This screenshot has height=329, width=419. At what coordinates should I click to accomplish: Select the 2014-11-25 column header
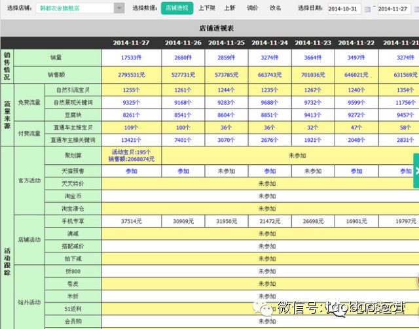[x=227, y=43]
